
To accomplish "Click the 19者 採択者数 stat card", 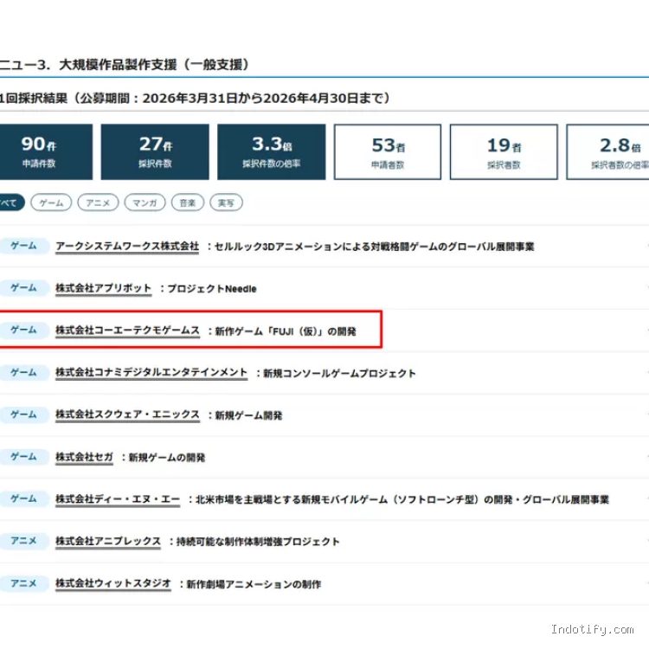I will click(504, 152).
